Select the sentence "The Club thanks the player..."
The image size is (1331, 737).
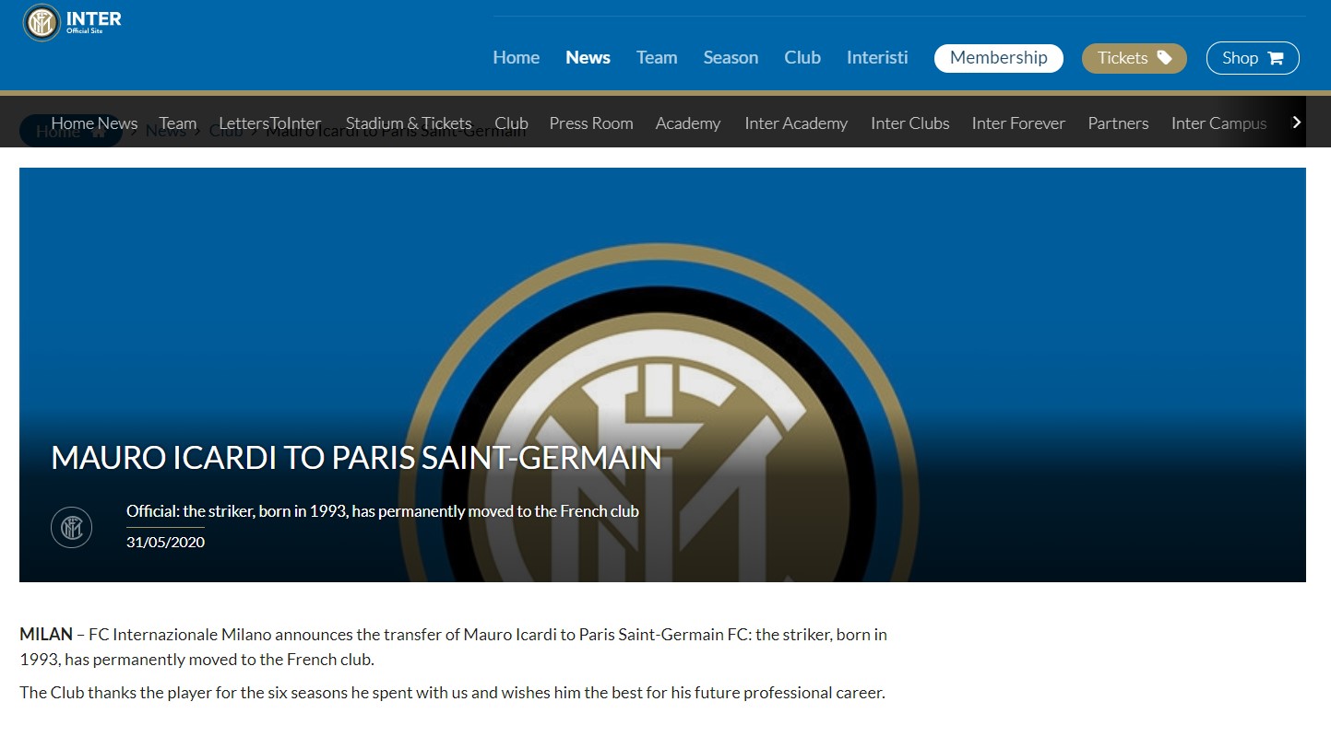pos(452,693)
